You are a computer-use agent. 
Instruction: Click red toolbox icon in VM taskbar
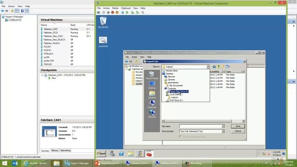(x=149, y=154)
